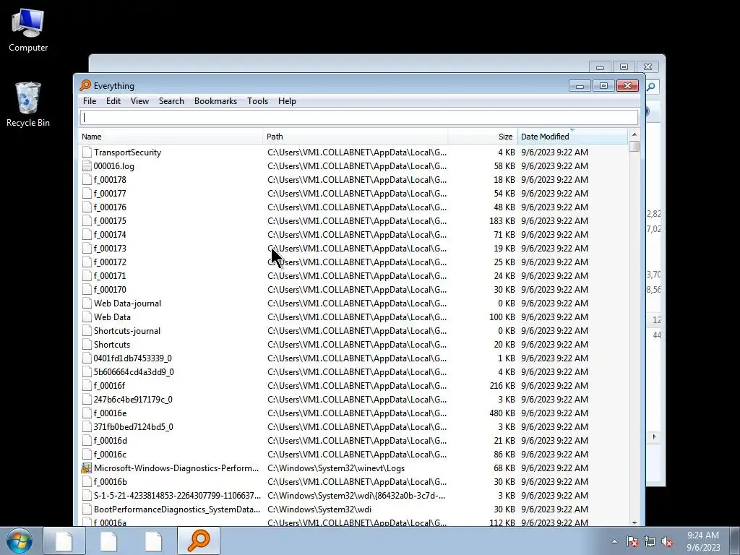Viewport: 740px width, 555px height.
Task: Open the Computer desktop icon
Action: point(28,30)
